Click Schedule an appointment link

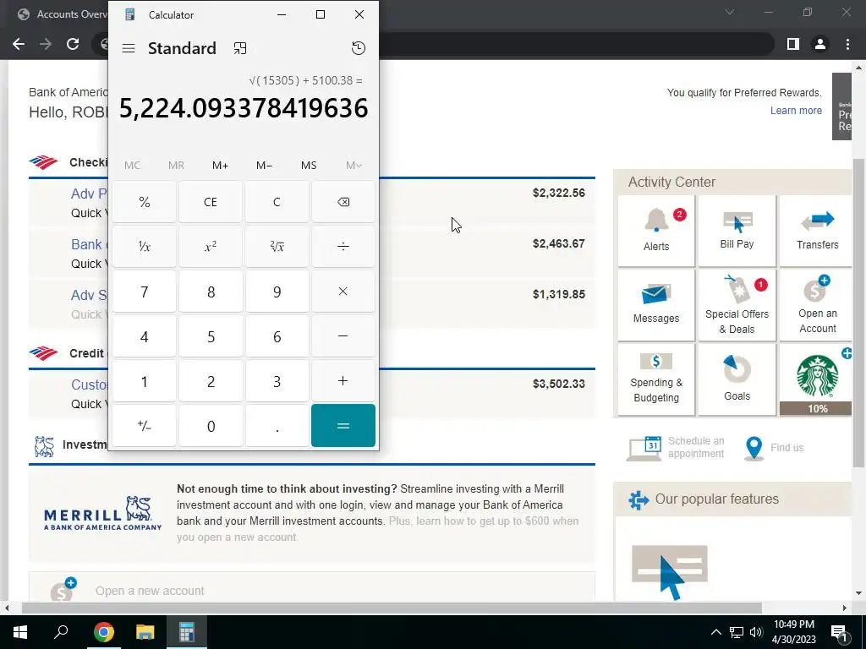(676, 448)
